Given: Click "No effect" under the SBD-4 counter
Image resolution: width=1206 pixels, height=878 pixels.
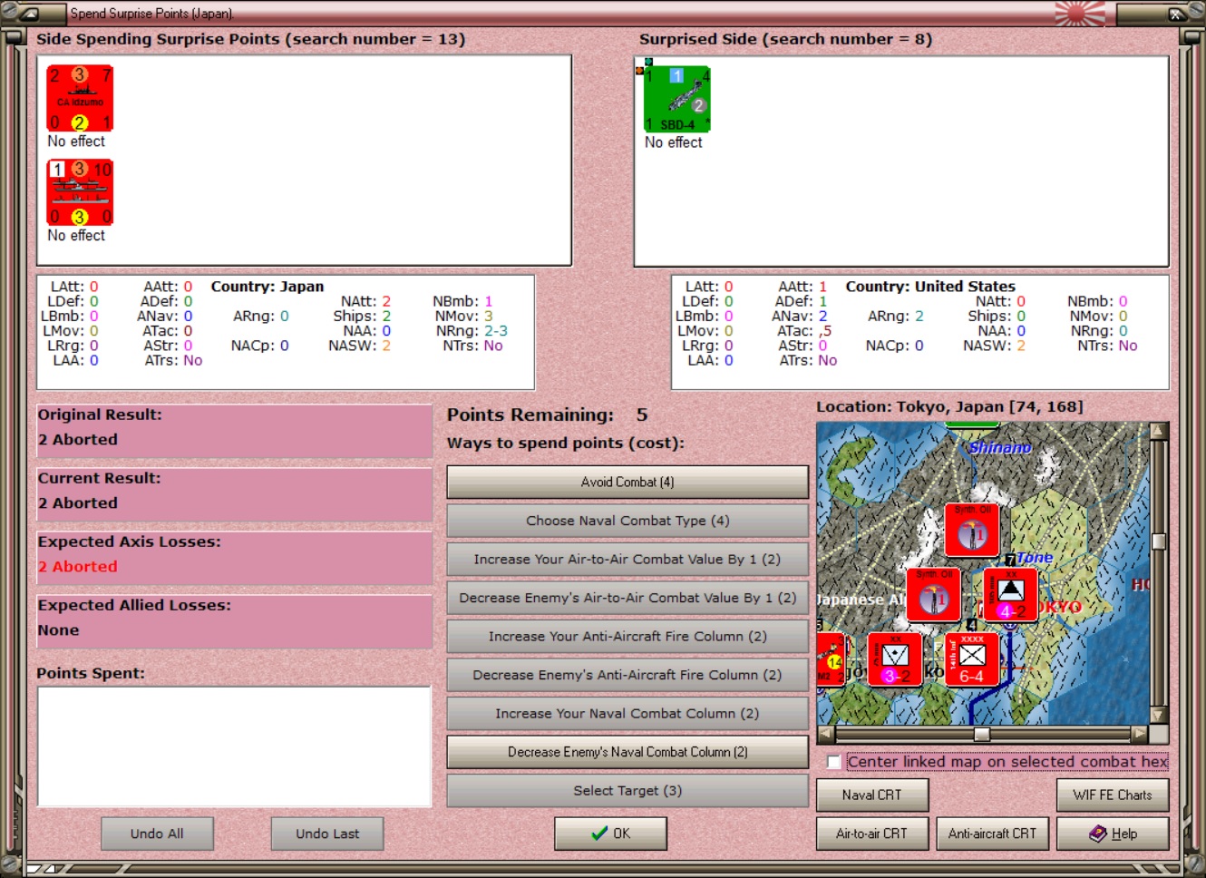Looking at the screenshot, I should (674, 142).
